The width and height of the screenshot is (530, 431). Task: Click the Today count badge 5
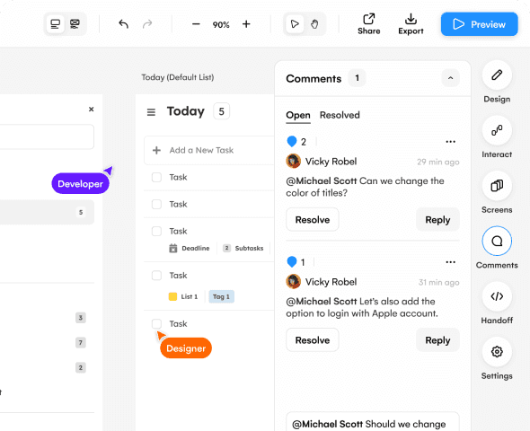(x=221, y=111)
